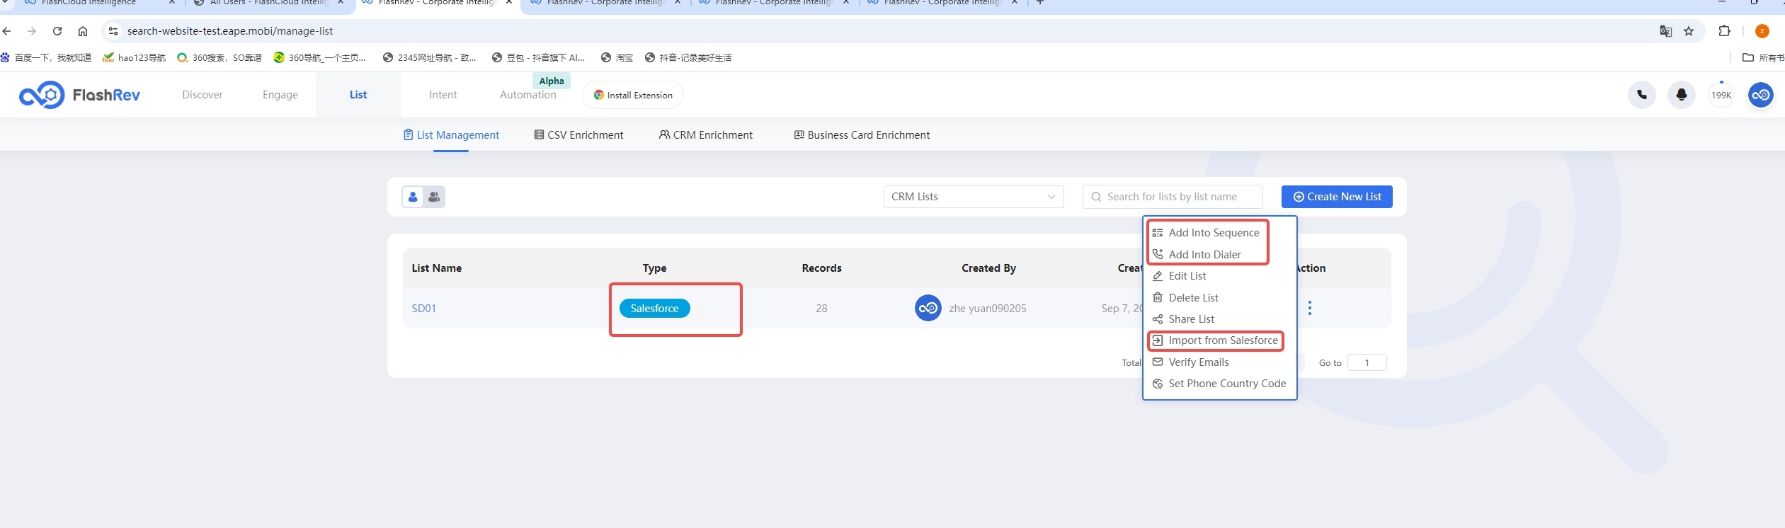Click the Type column header
Screen dimensions: 1785x528
654,268
